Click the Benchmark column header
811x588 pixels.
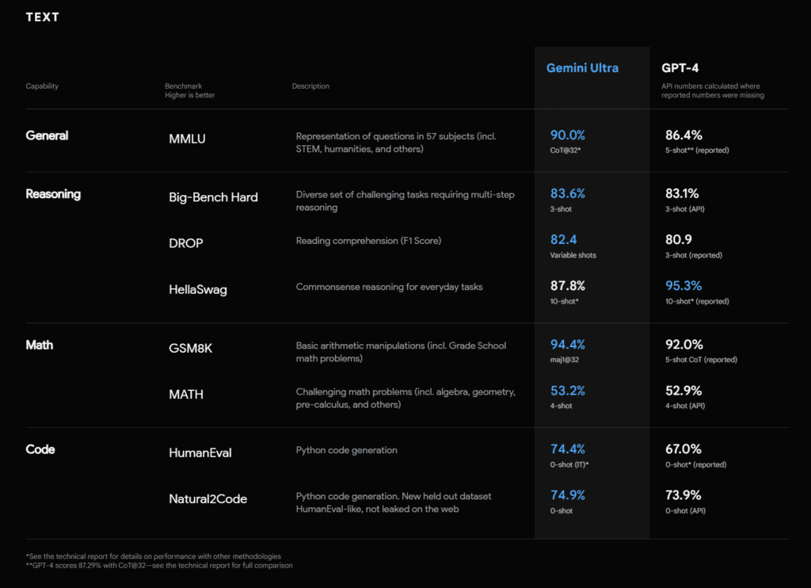(183, 86)
